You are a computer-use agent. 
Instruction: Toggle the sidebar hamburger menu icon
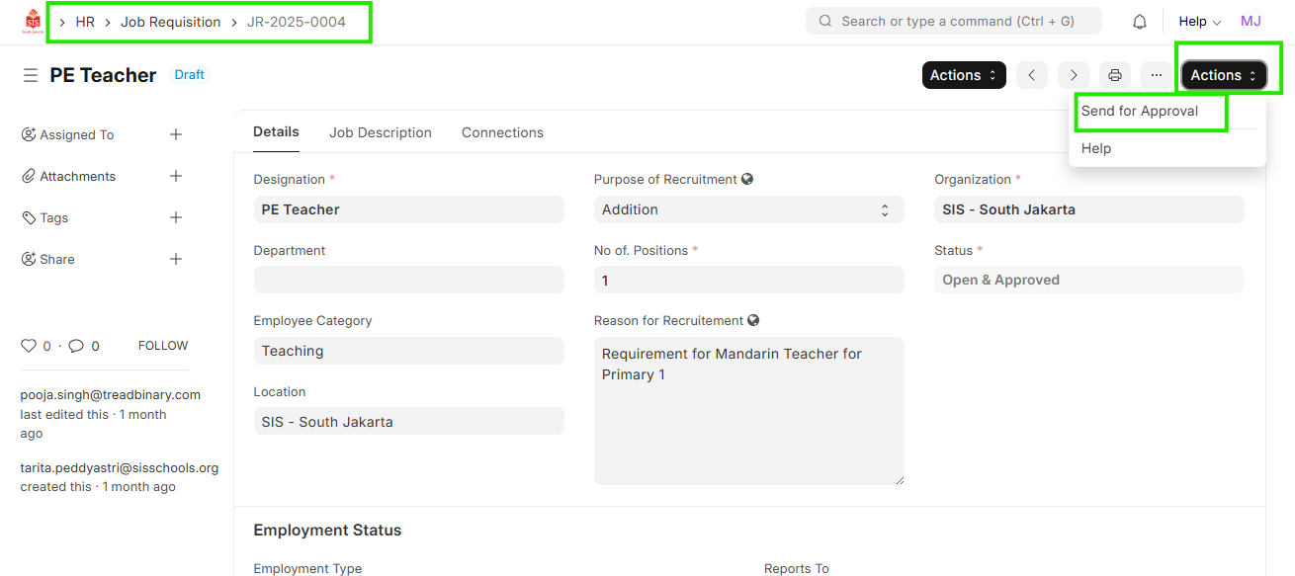[x=31, y=75]
